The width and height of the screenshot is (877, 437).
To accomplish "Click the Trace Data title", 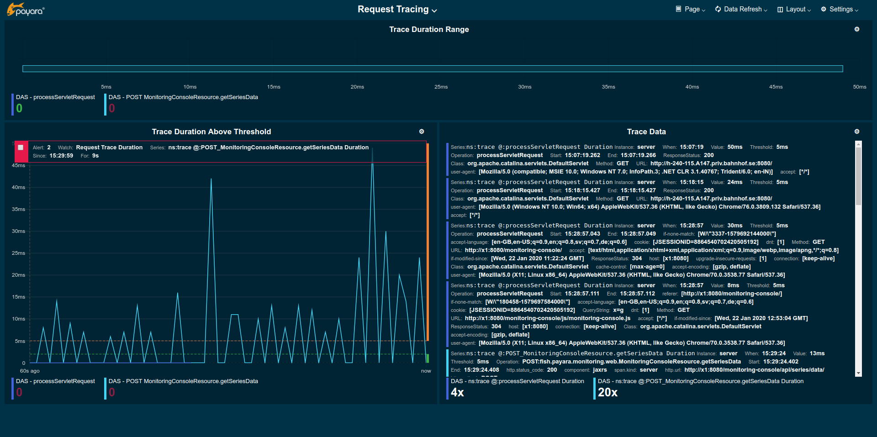I will [x=646, y=132].
